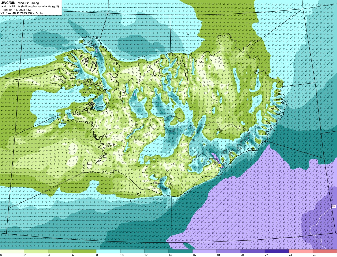Click the '6' scale label
Viewport: 337px width, 257px height.
point(73,255)
